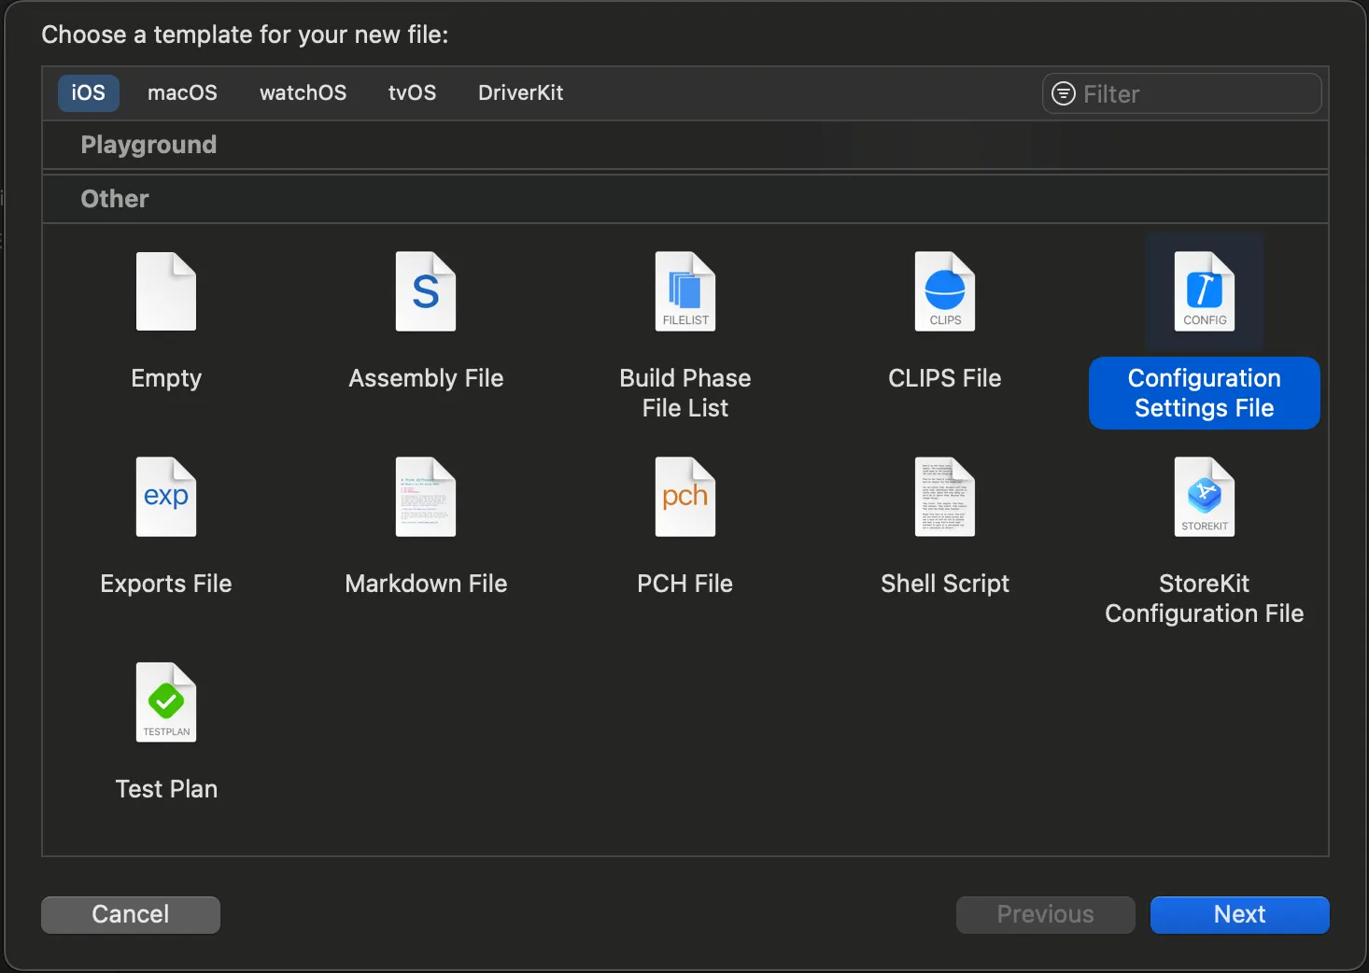Select the CLIPS File template icon
The height and width of the screenshot is (973, 1369).
tap(945, 291)
